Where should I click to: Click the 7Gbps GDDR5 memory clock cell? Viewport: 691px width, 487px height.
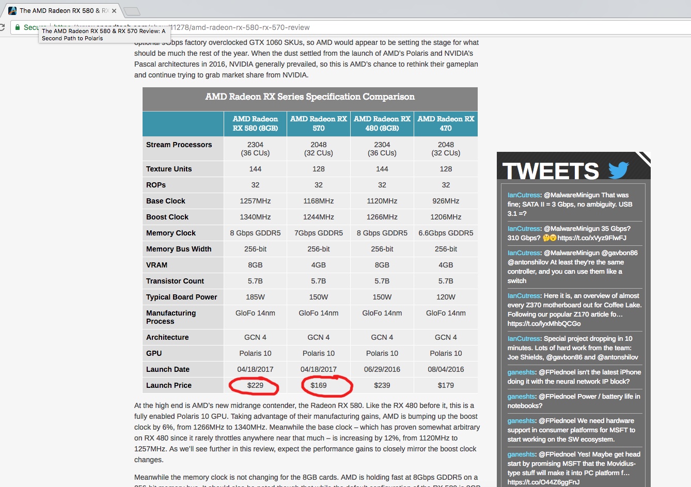tap(319, 233)
